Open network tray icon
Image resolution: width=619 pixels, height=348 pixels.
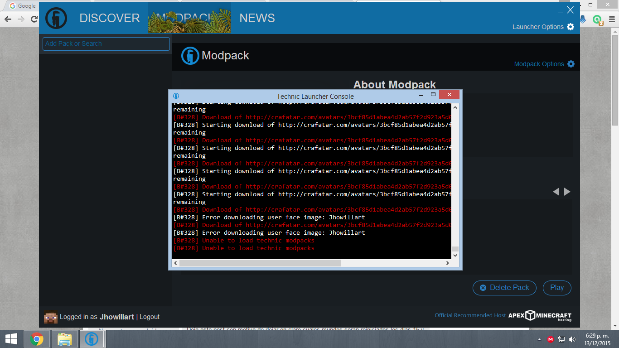(561, 339)
